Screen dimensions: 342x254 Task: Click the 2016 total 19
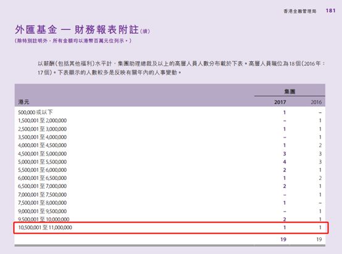(x=319, y=239)
